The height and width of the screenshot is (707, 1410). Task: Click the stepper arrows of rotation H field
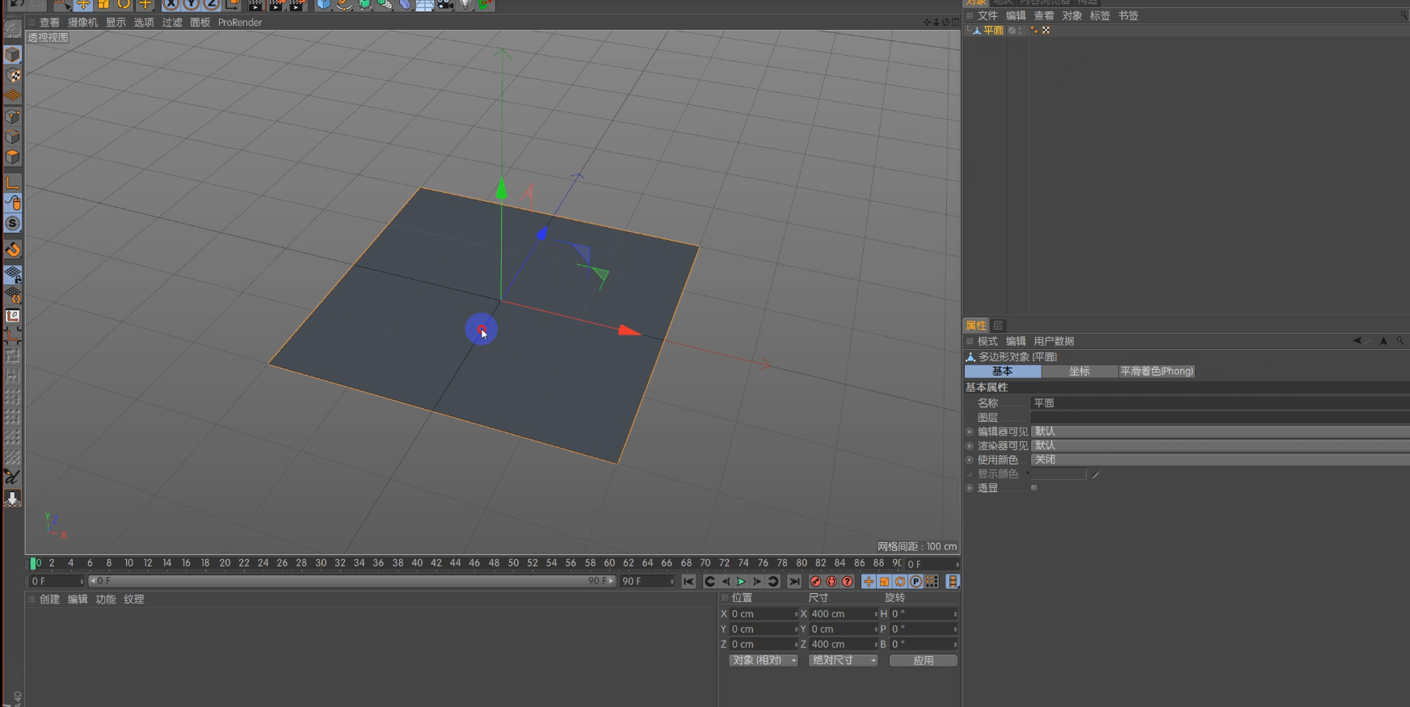pos(956,614)
